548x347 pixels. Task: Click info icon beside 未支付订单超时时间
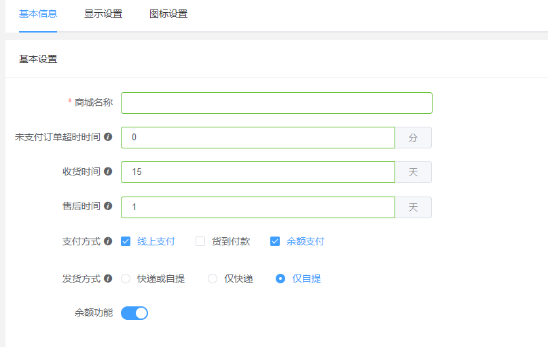108,137
